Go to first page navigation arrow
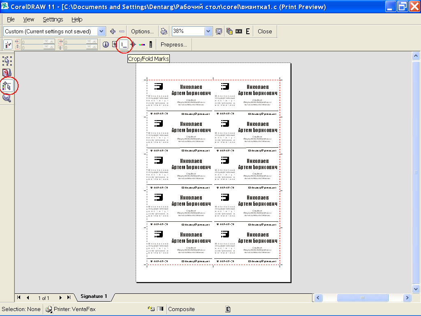The height and width of the screenshot is (316, 421). (x=19, y=297)
